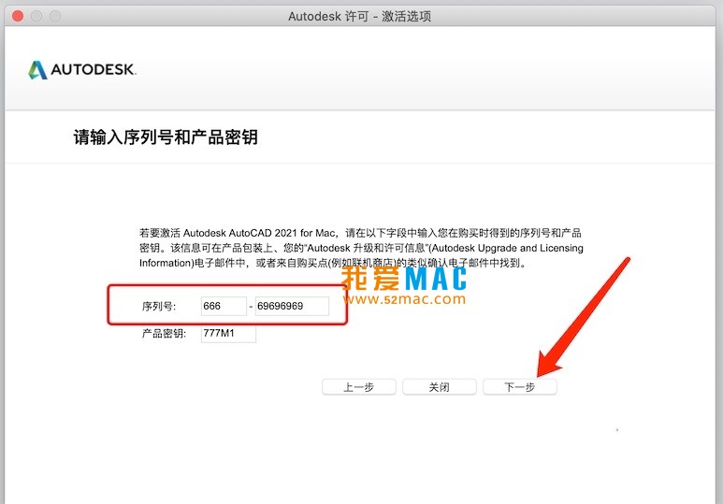Close the window with red button
This screenshot has width=723, height=504.
(18, 16)
